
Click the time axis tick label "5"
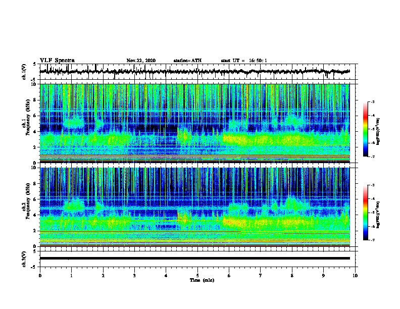[197, 276]
